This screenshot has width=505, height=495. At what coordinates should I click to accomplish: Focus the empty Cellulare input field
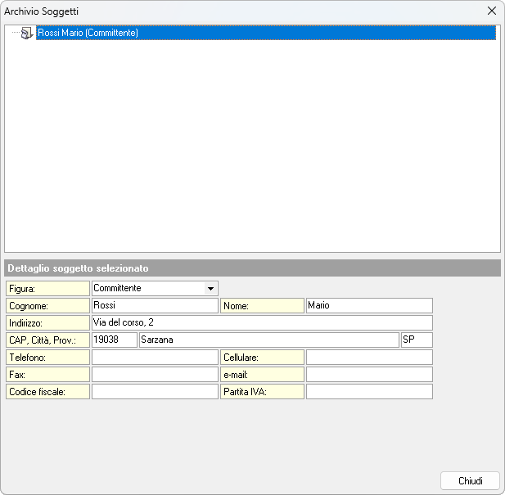pyautogui.click(x=368, y=357)
